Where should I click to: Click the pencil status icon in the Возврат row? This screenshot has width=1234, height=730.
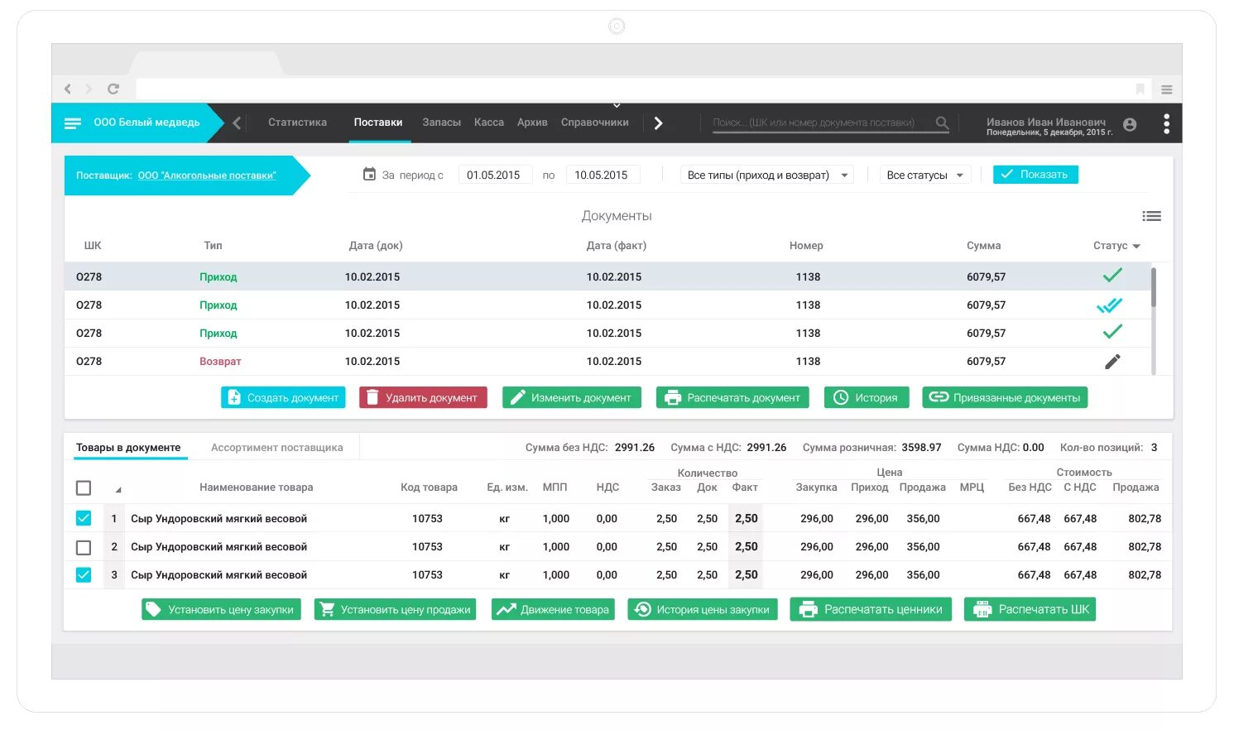1112,362
